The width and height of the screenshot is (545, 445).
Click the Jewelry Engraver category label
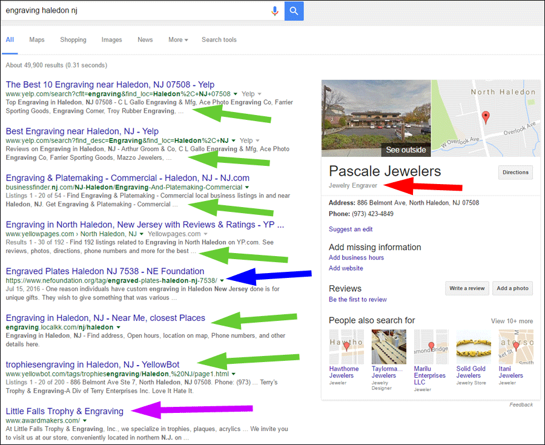353,185
